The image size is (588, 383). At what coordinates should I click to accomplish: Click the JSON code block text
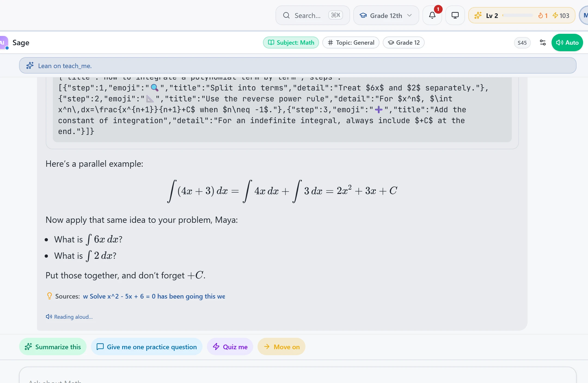point(282,110)
